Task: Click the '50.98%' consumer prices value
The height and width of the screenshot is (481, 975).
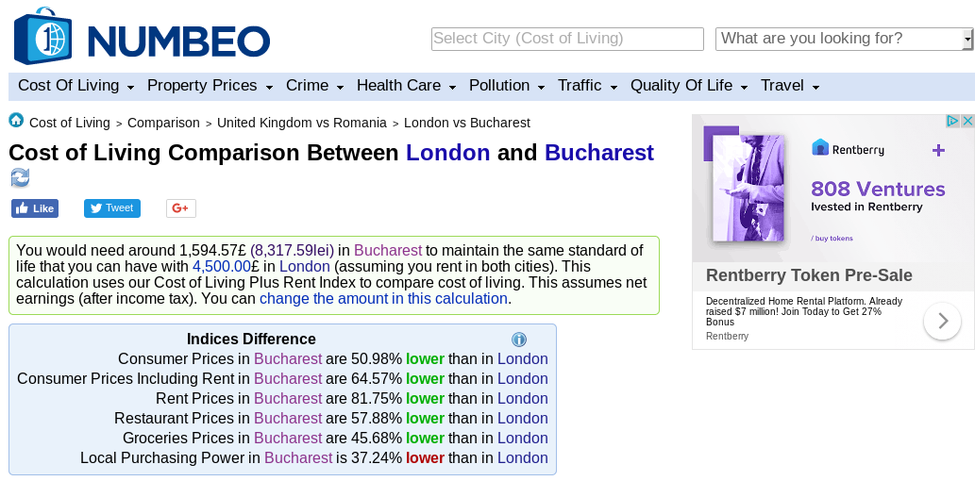Action: pyautogui.click(x=377, y=359)
